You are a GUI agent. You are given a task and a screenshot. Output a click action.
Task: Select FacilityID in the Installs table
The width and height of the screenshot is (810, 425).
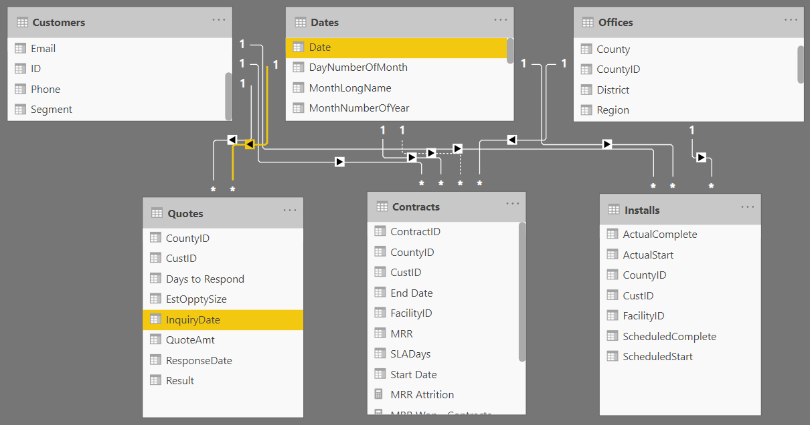coord(680,315)
